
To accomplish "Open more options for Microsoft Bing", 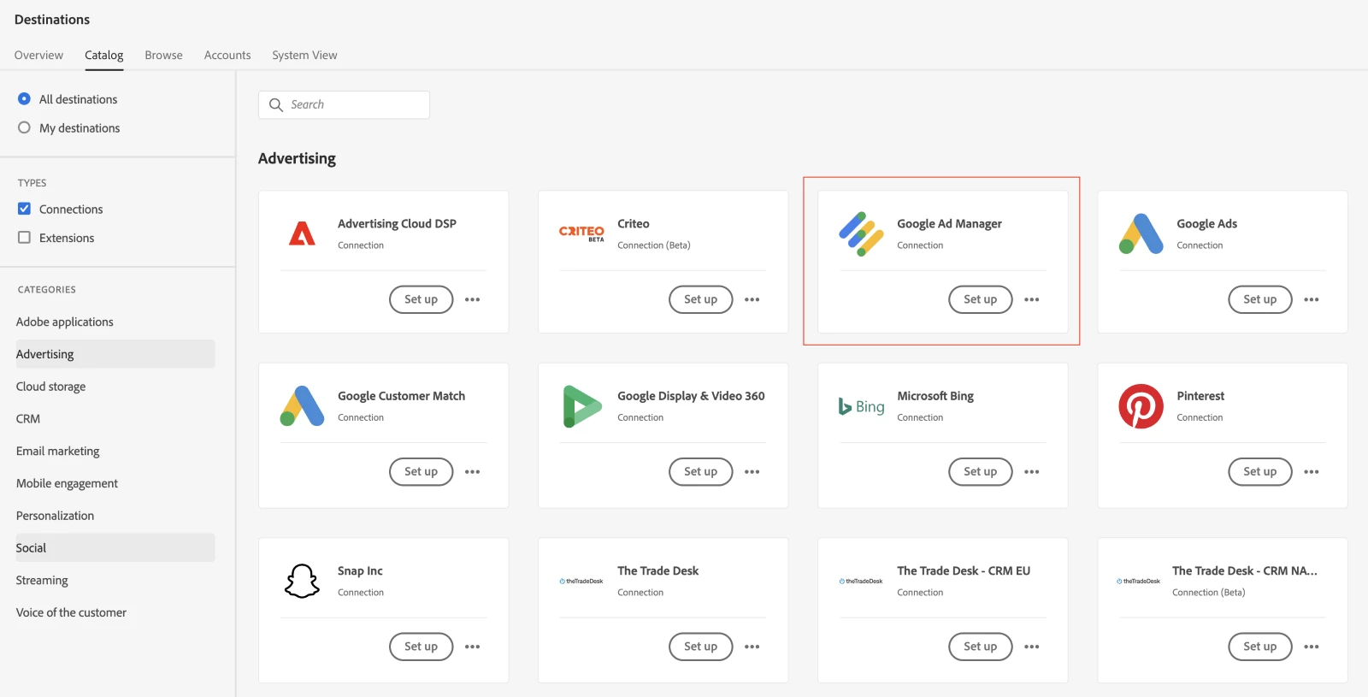I will [1032, 472].
